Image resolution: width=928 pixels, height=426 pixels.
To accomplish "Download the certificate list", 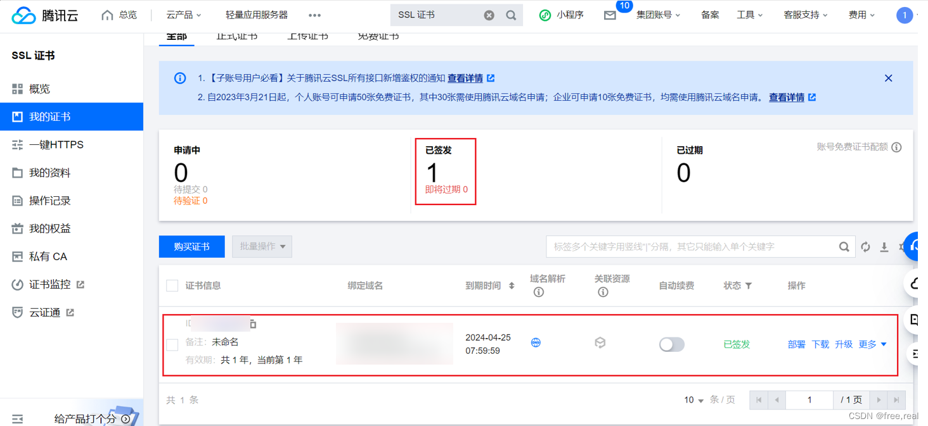I will point(884,247).
